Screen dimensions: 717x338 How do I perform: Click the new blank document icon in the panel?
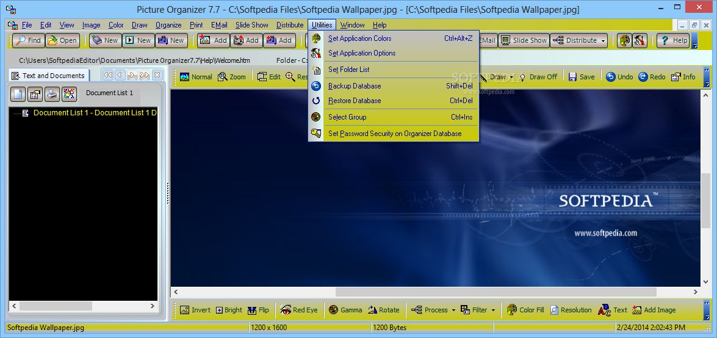click(x=17, y=94)
